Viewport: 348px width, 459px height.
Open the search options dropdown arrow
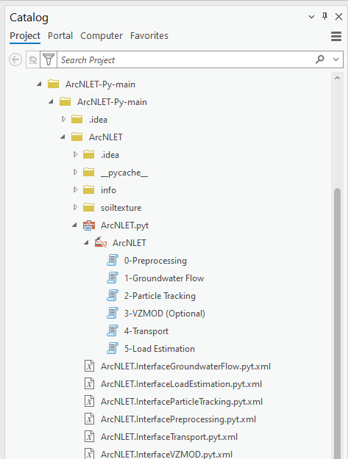(x=336, y=59)
